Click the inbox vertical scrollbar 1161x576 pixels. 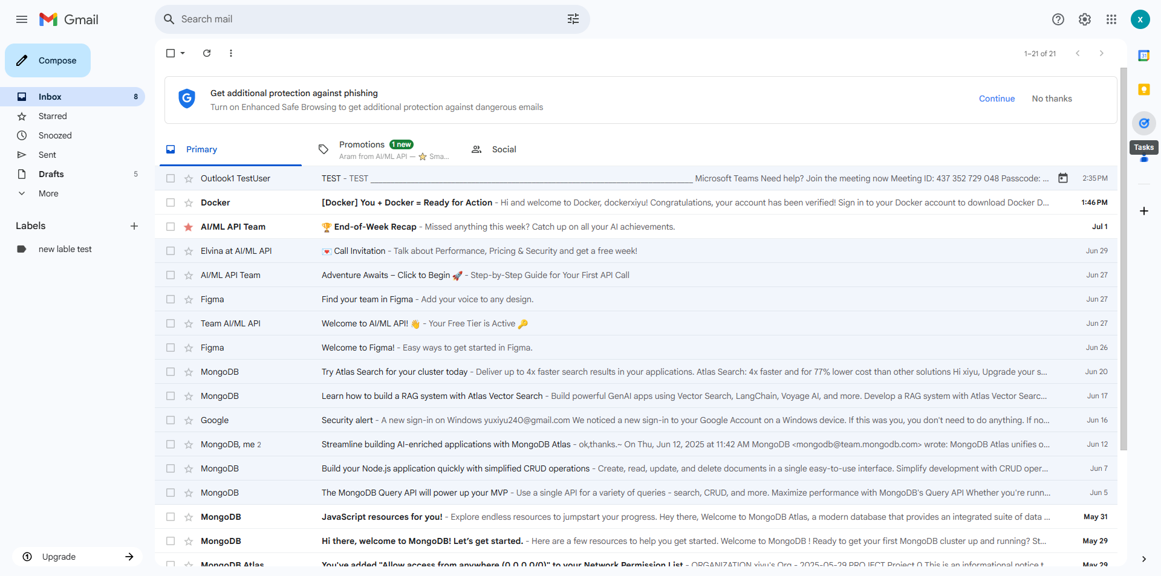click(1124, 260)
